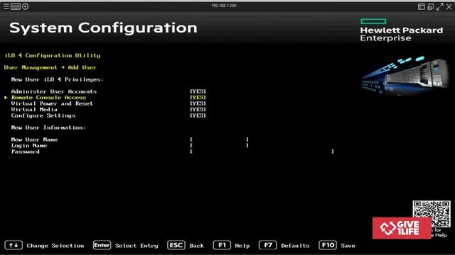Click the System Configuration title
Screen dimensions: 455x255
click(103, 28)
